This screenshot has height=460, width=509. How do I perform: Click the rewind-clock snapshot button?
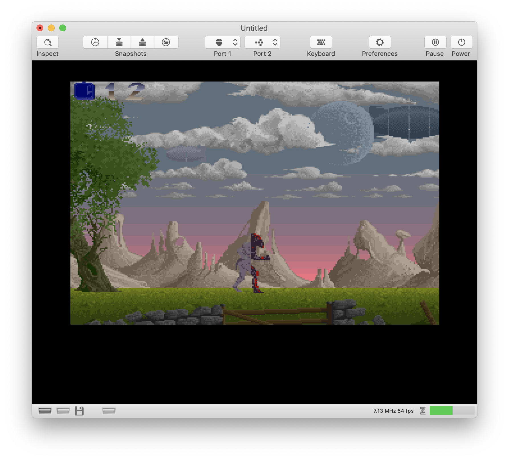coord(95,42)
